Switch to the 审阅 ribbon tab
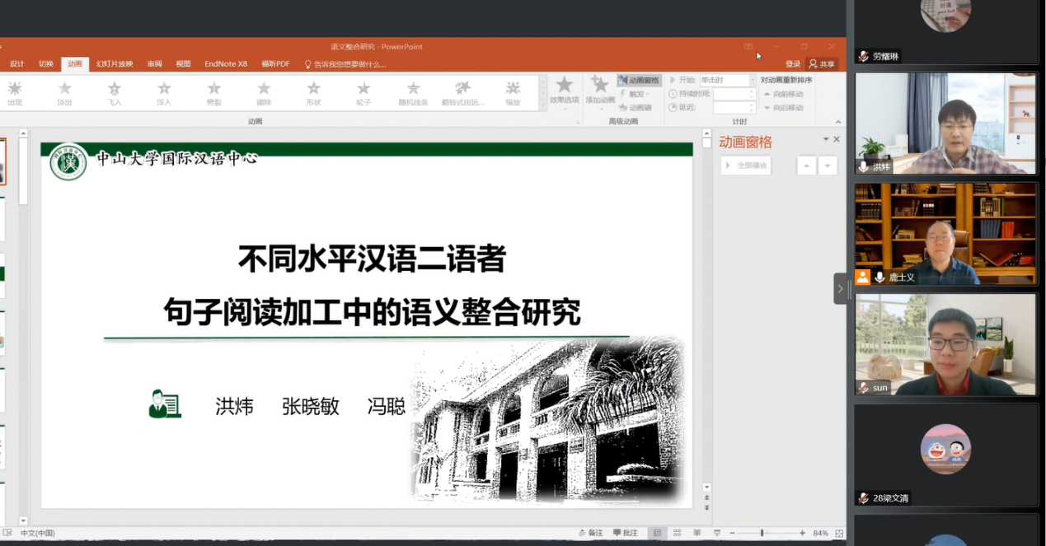 tap(155, 64)
